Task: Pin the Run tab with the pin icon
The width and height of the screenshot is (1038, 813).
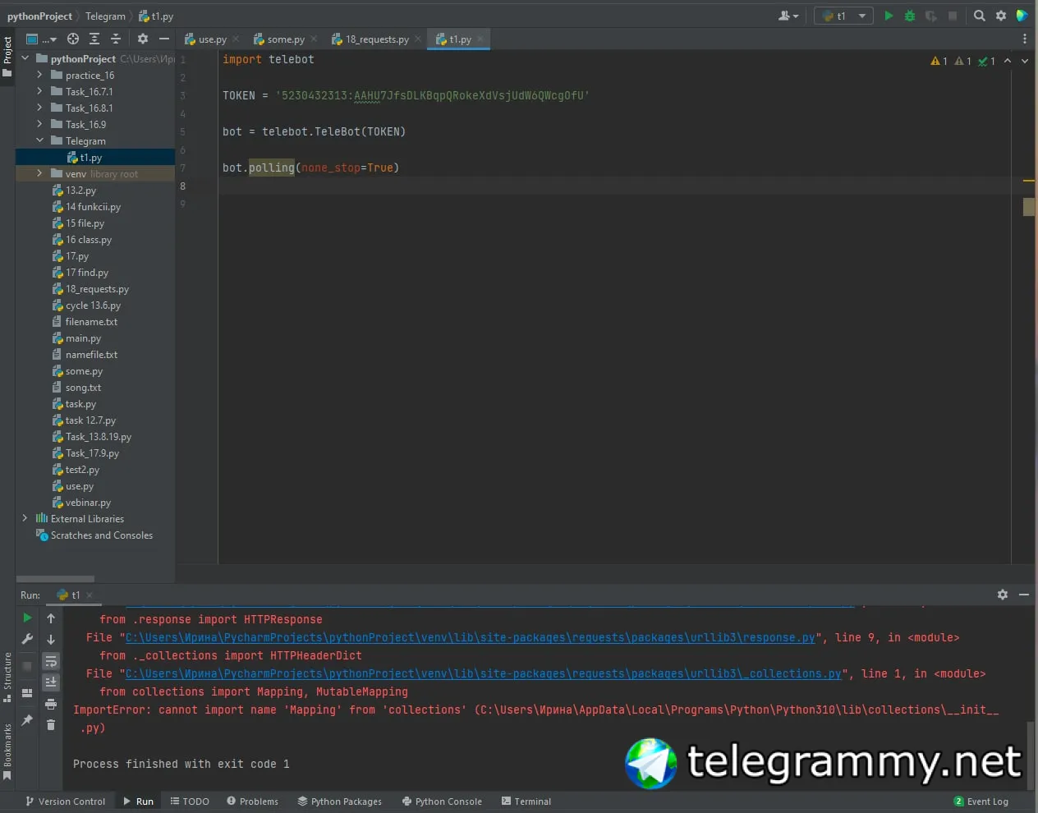Action: pyautogui.click(x=27, y=720)
